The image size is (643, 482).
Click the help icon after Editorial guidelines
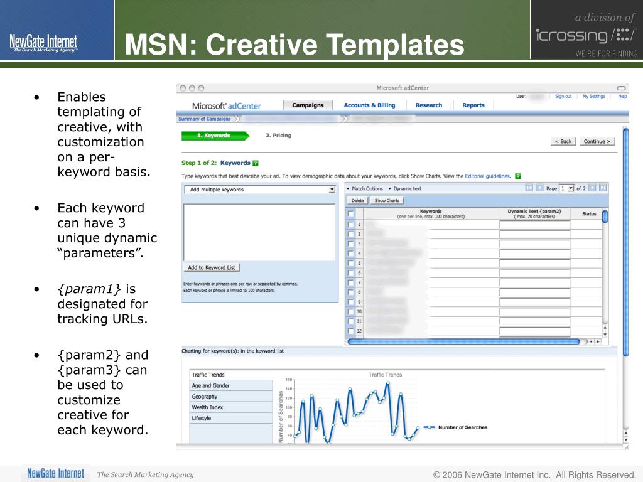click(518, 176)
